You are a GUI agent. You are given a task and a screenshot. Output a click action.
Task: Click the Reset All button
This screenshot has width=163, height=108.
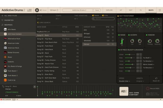[156, 80]
